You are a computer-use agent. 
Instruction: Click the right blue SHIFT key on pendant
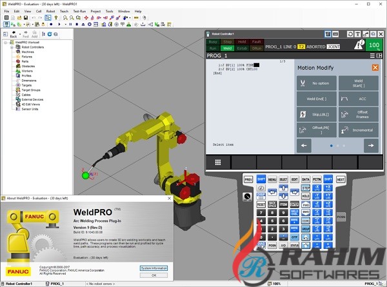328,179
